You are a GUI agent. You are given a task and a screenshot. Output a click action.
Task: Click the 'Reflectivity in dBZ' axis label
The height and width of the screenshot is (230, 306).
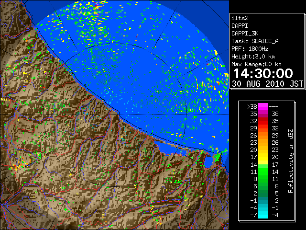coord(291,161)
